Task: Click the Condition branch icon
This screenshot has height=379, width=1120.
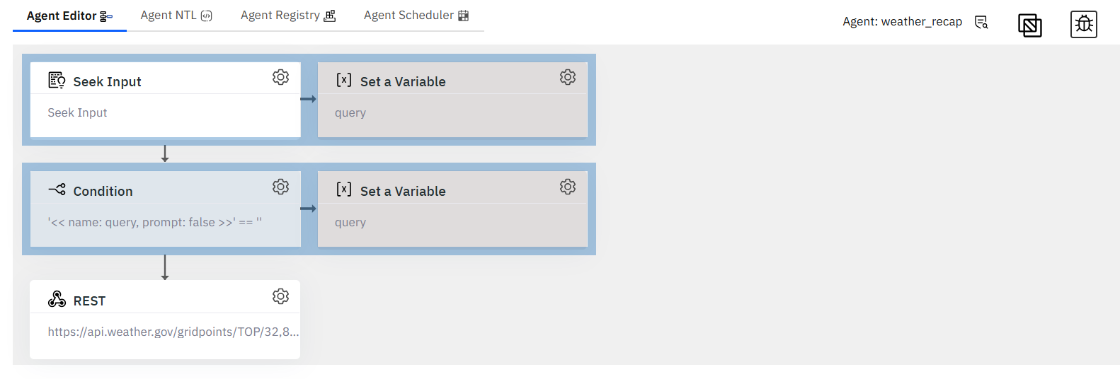Action: pyautogui.click(x=57, y=189)
